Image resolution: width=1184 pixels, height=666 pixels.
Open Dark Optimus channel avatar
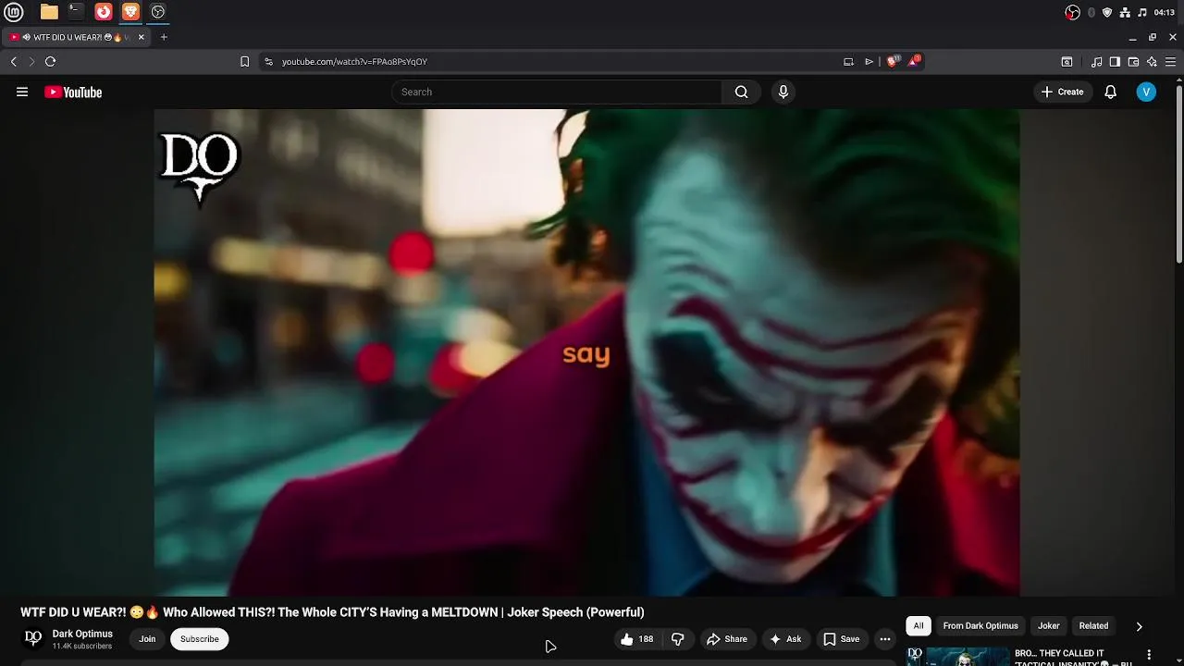tap(33, 638)
